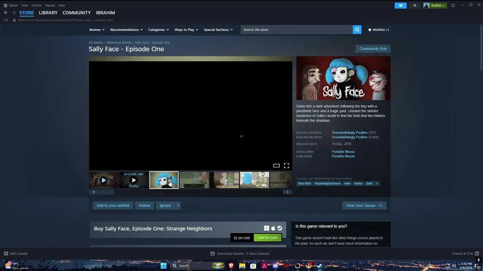Open the notifications bell
Image resolution: width=483 pixels, height=271 pixels.
[415, 5]
